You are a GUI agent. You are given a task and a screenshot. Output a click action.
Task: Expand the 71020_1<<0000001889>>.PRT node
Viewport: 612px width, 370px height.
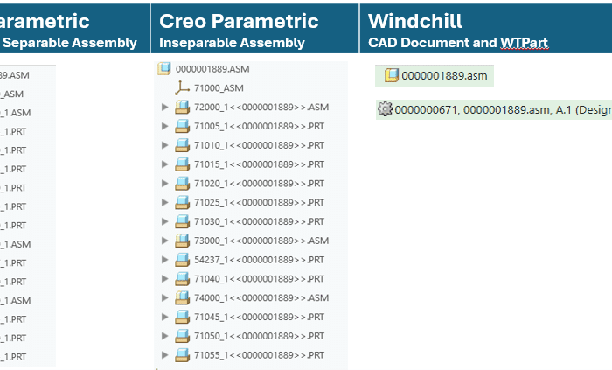point(164,184)
